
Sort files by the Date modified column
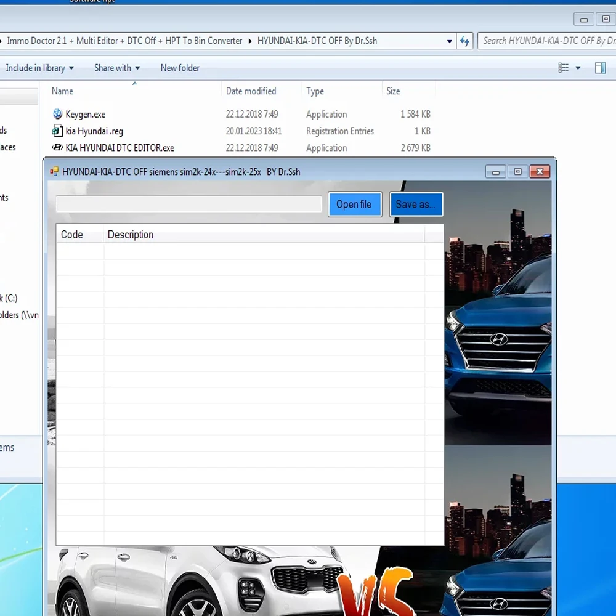251,91
